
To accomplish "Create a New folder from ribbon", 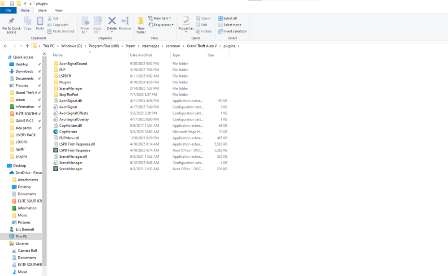I will point(141,25).
